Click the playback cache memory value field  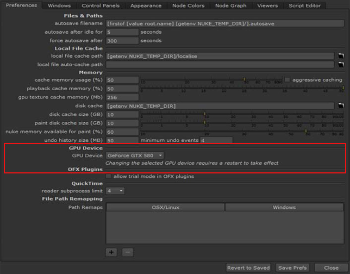click(122, 89)
